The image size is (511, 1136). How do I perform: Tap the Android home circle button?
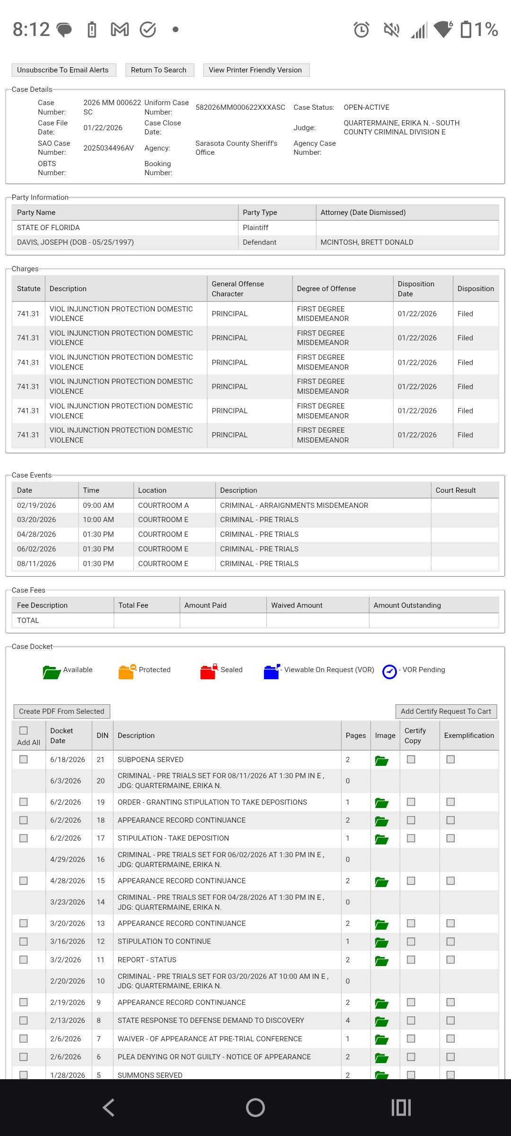tap(255, 1108)
